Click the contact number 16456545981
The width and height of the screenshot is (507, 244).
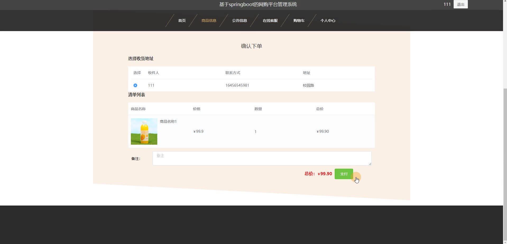(x=237, y=85)
